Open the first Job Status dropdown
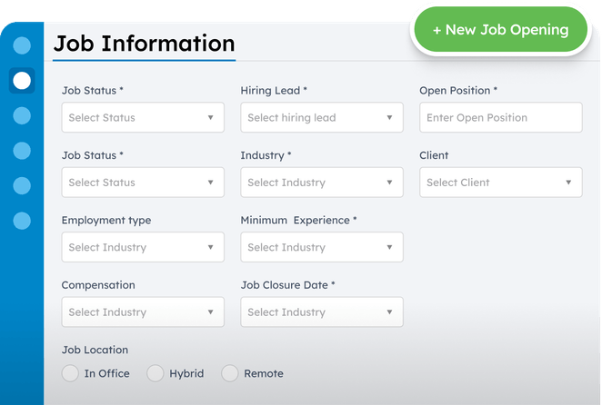The image size is (602, 405). [143, 118]
